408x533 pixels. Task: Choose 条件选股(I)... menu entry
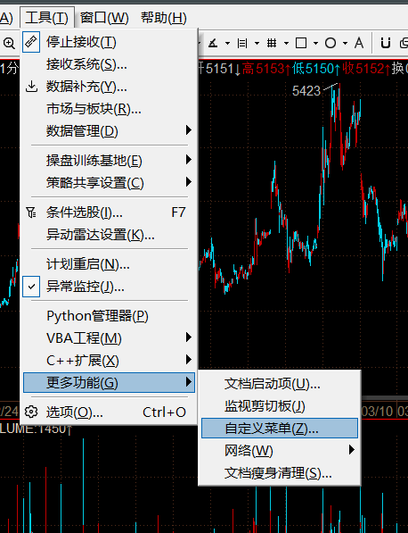point(109,212)
